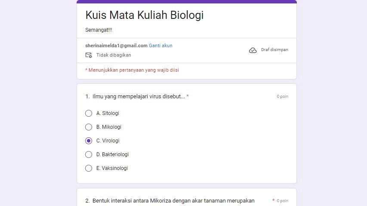
Task: Click the not-shared envelope icon
Action: point(89,55)
